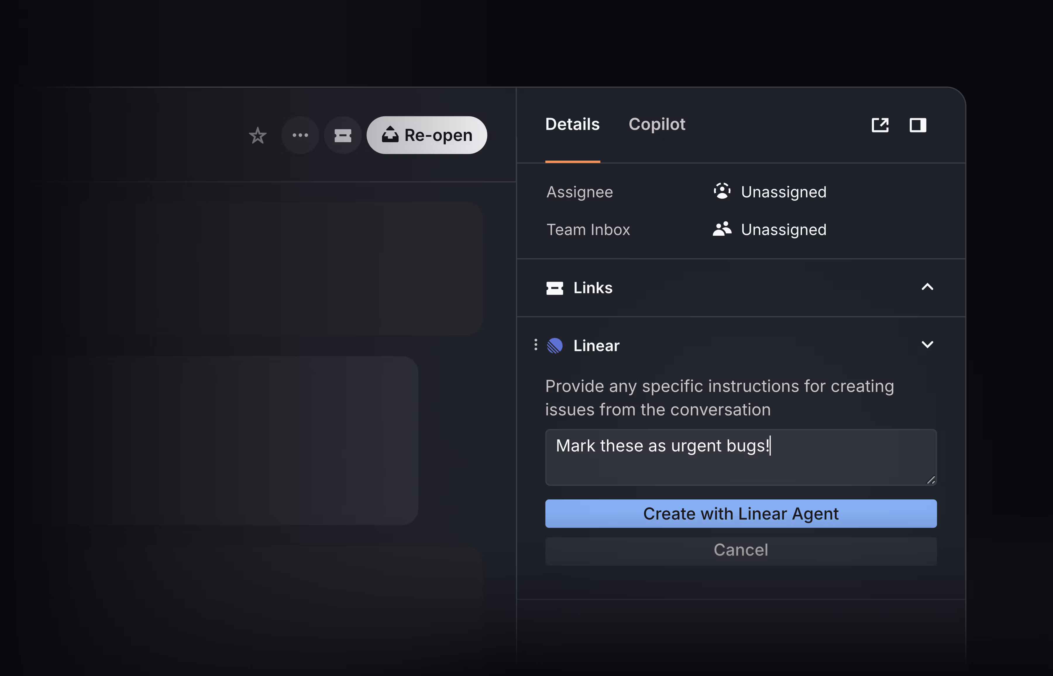Star this conversation
Screen dimensions: 1053x676
pyautogui.click(x=258, y=135)
